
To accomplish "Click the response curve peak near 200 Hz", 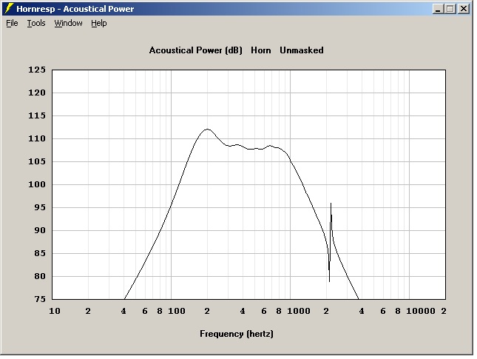I will pos(208,129).
